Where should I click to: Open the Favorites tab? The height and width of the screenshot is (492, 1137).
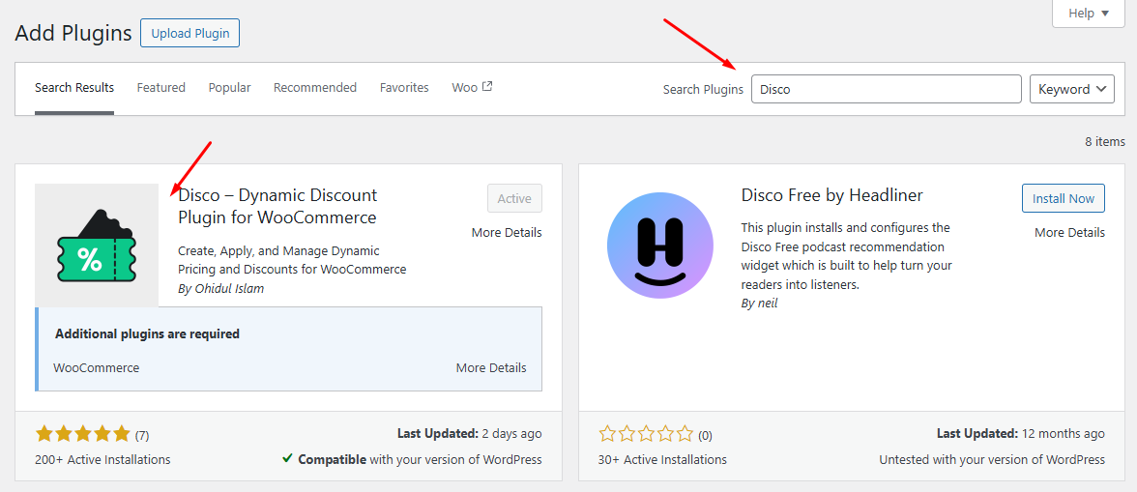[x=404, y=88]
